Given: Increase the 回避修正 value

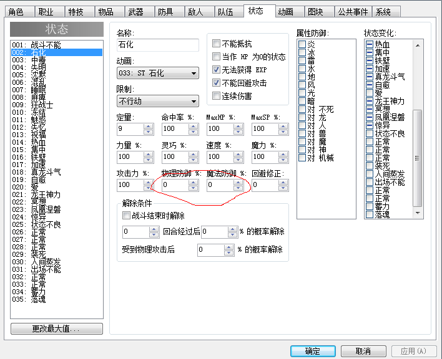Looking at the screenshot, I should [283, 183].
